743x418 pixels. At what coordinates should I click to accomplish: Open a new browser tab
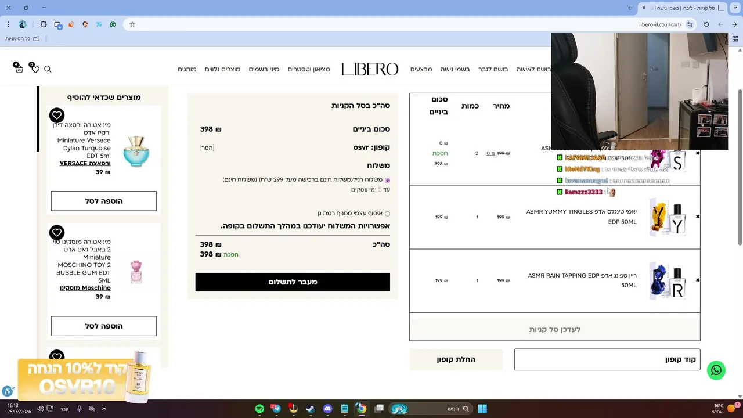(630, 8)
